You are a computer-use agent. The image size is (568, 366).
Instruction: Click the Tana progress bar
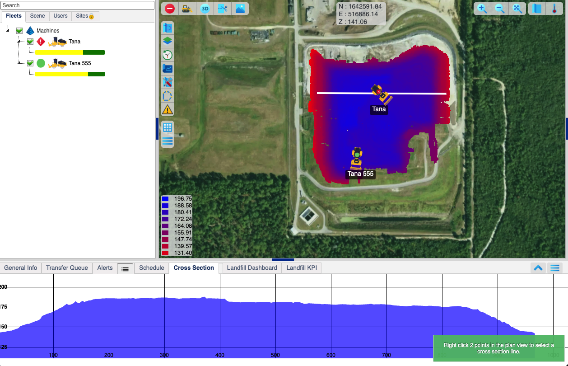click(x=70, y=52)
